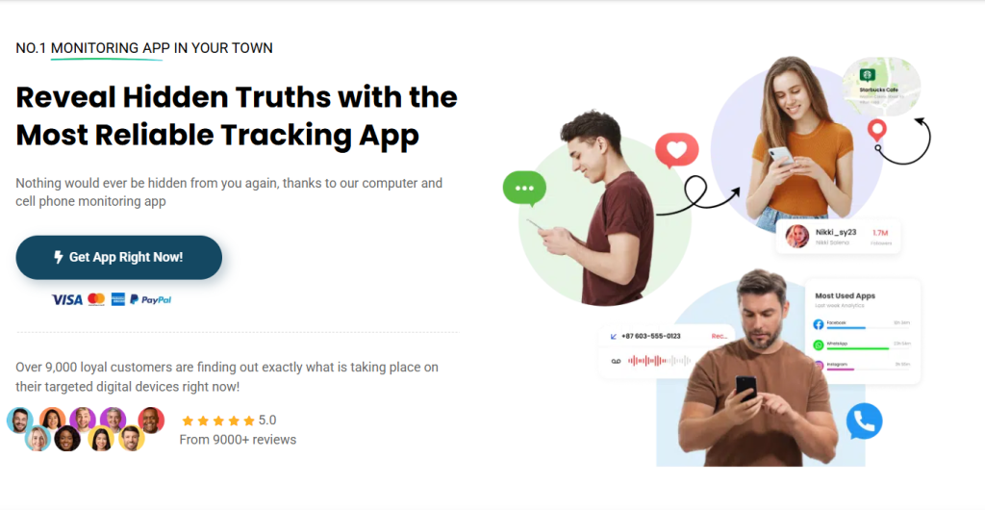The image size is (985, 510).
Task: Click the five-star rating
Action: coord(218,421)
